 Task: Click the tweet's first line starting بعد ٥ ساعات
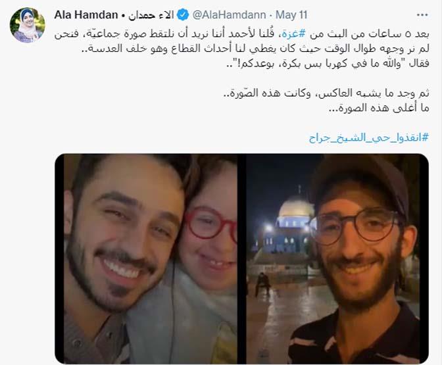pos(242,34)
